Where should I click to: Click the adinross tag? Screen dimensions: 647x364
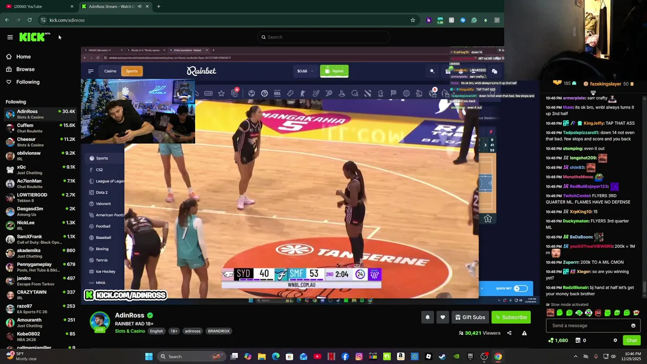193,331
